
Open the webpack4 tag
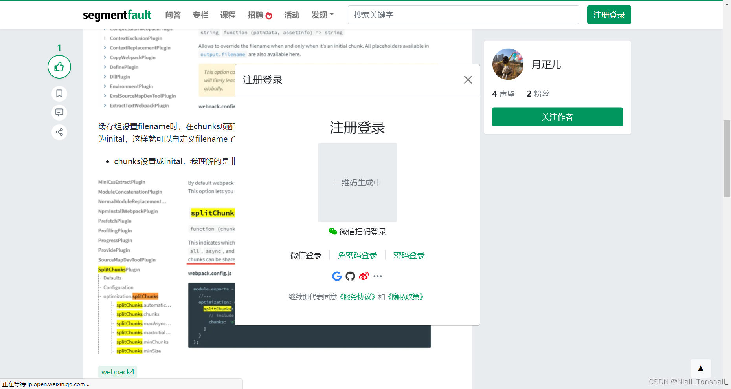[118, 372]
